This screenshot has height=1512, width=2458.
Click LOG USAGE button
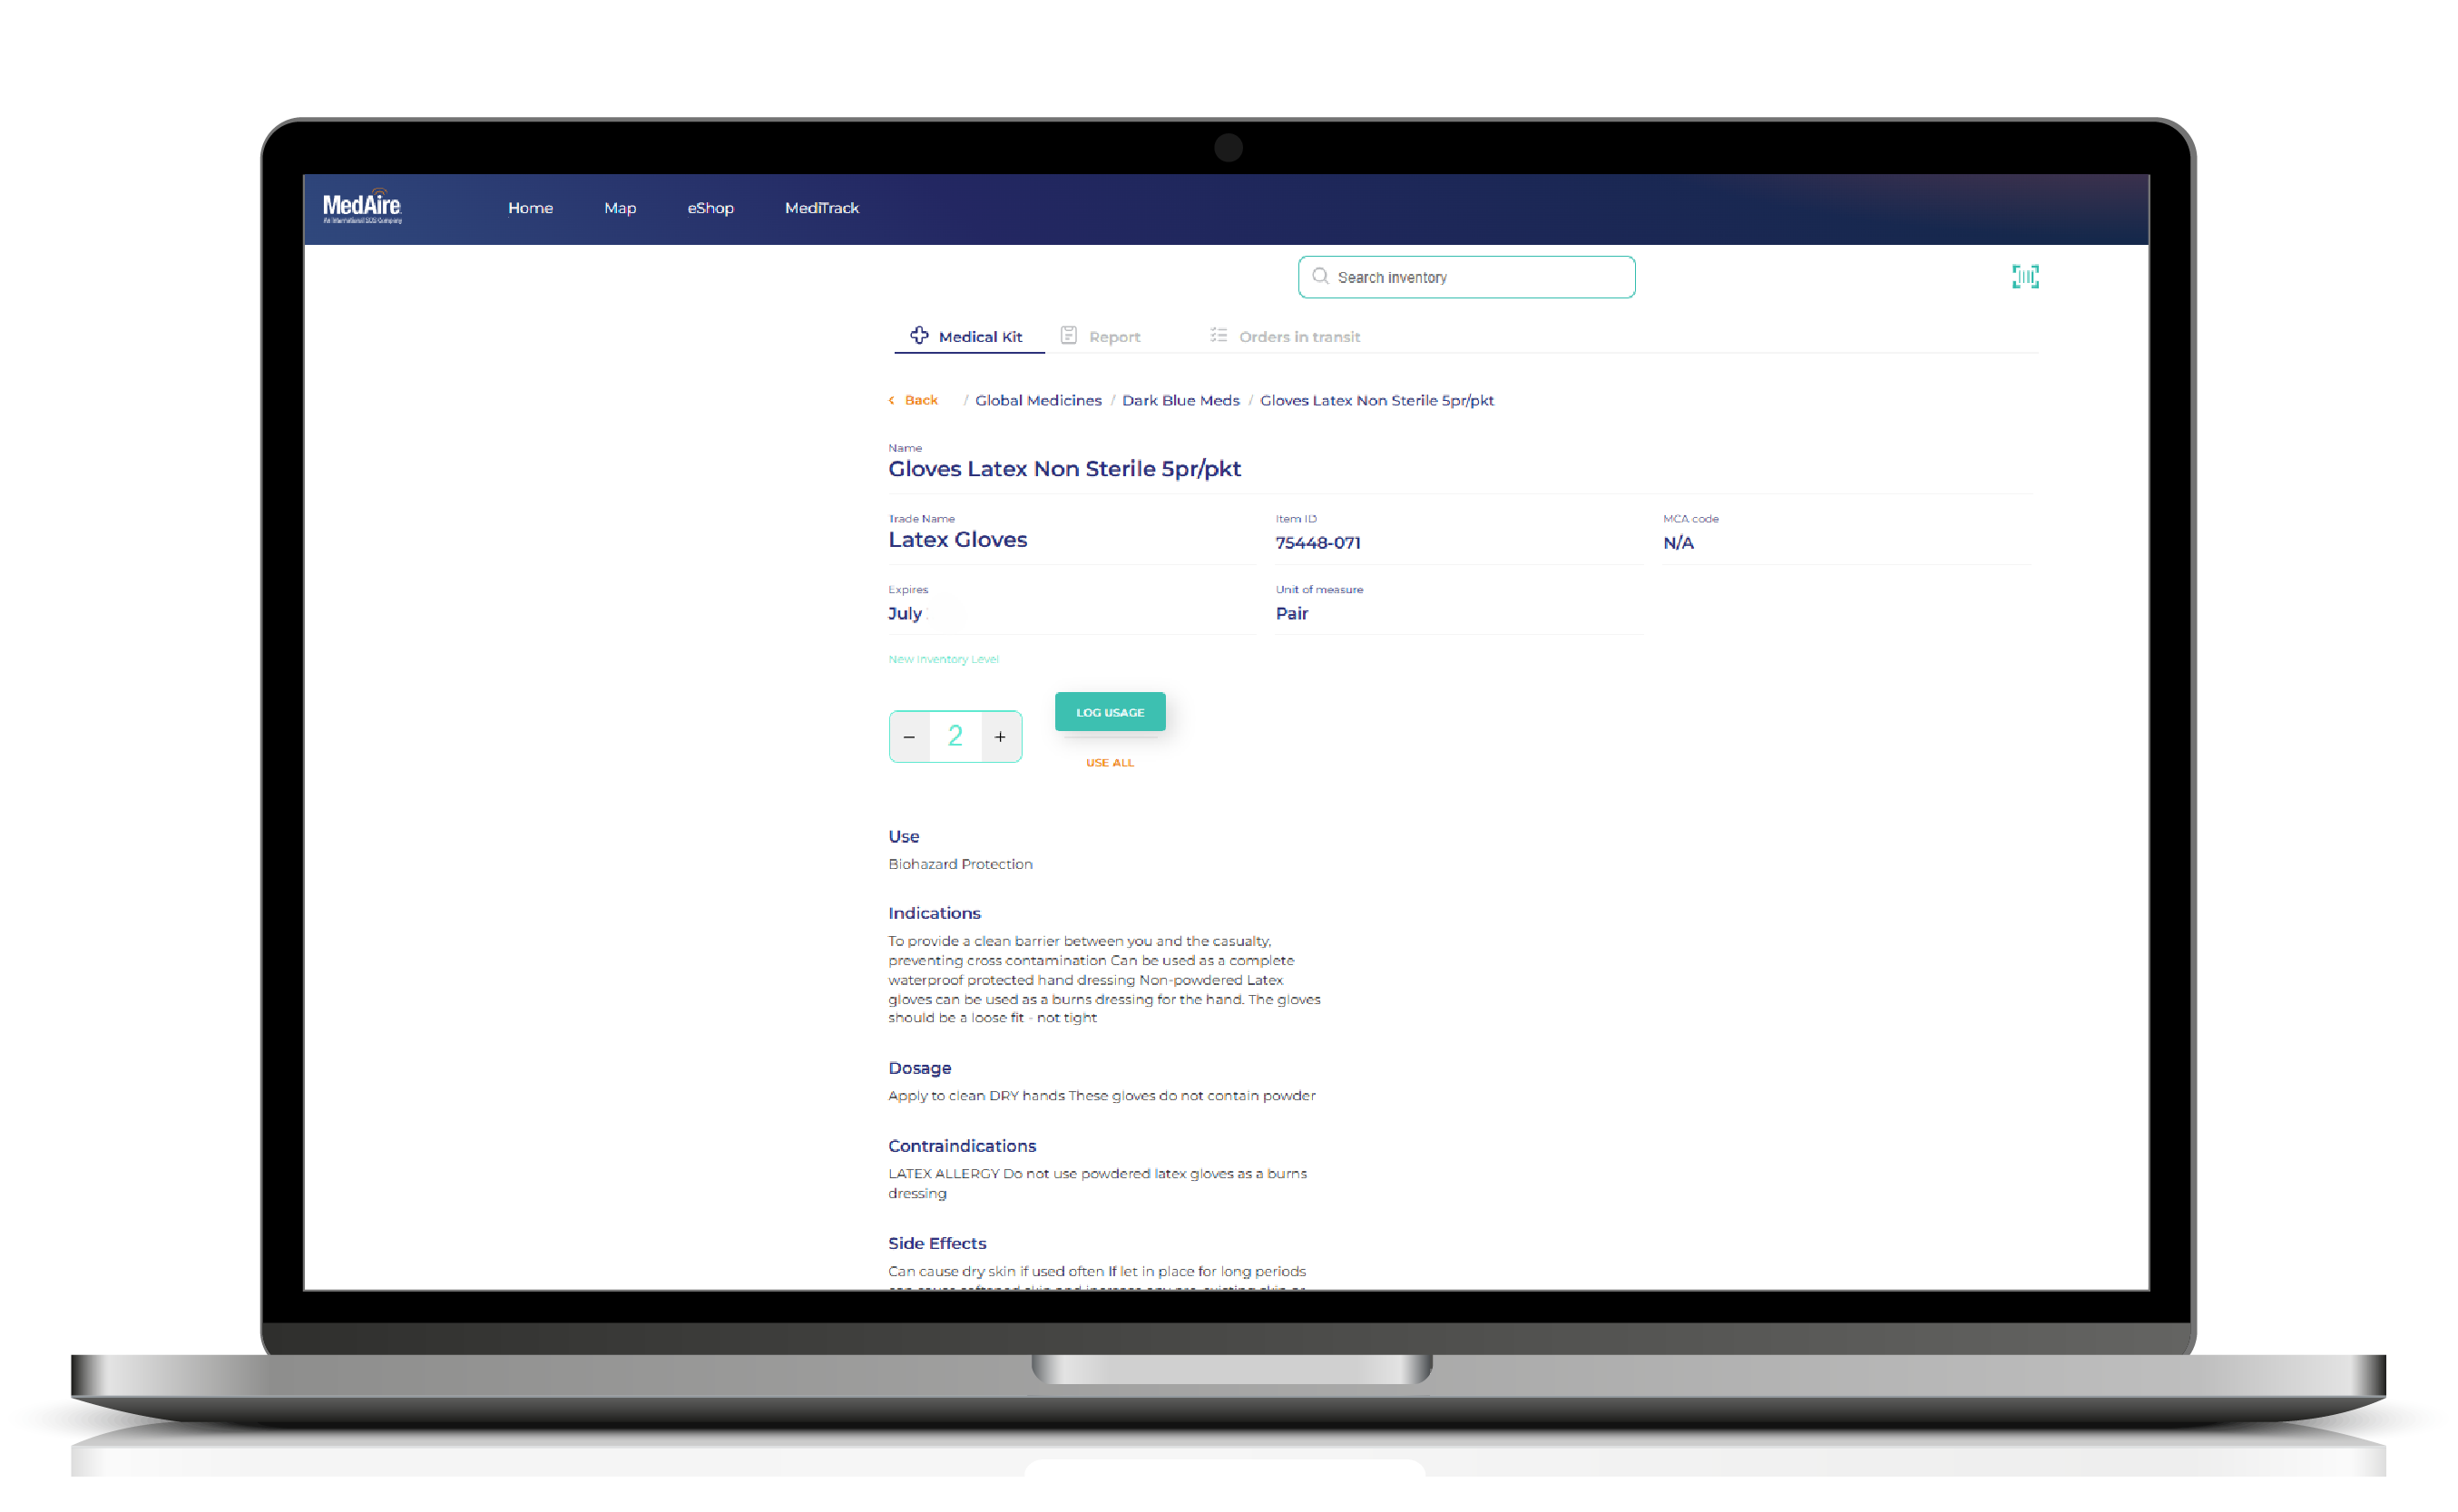coord(1110,709)
